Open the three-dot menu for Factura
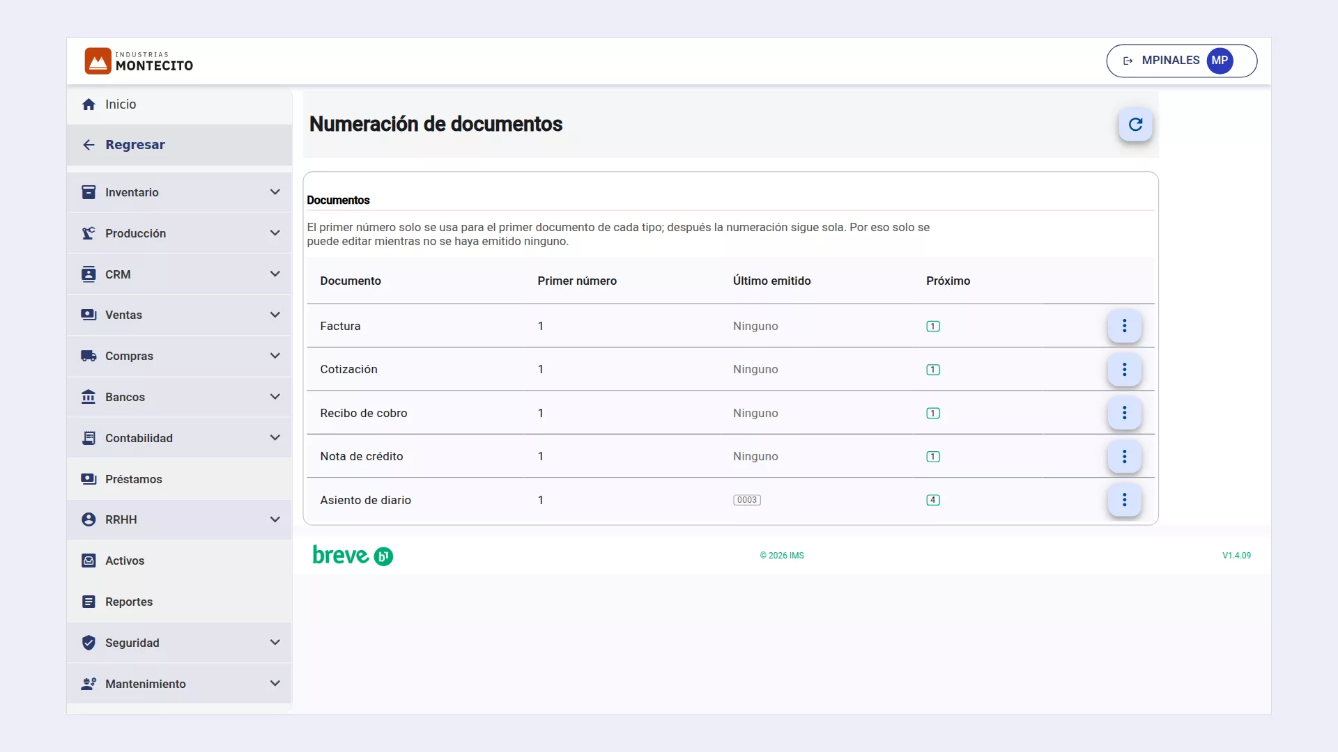 pos(1124,326)
